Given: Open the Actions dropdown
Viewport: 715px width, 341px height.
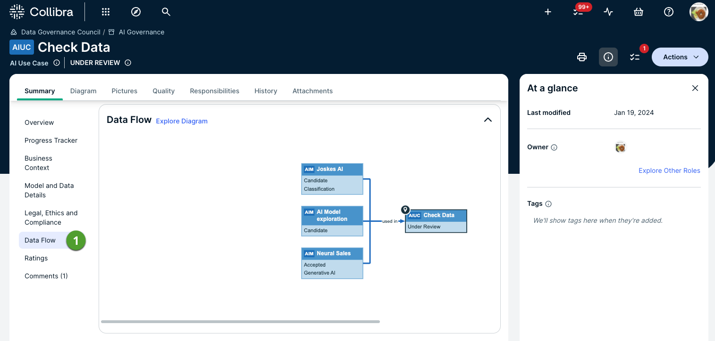Looking at the screenshot, I should [x=680, y=57].
